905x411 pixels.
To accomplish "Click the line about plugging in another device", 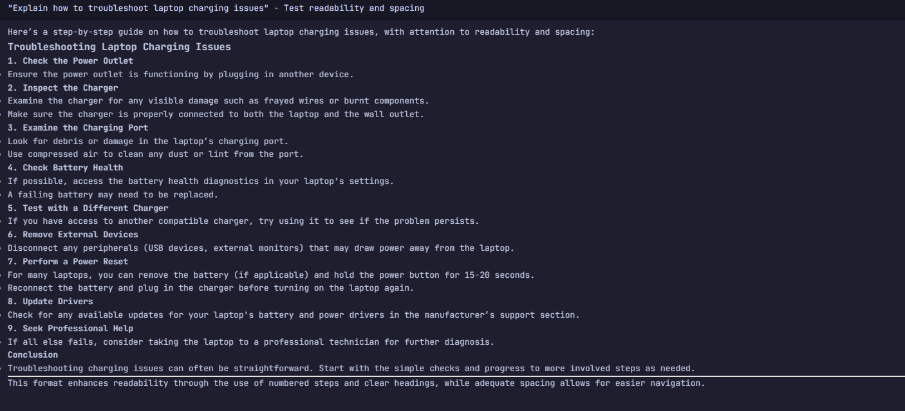I will [181, 75].
